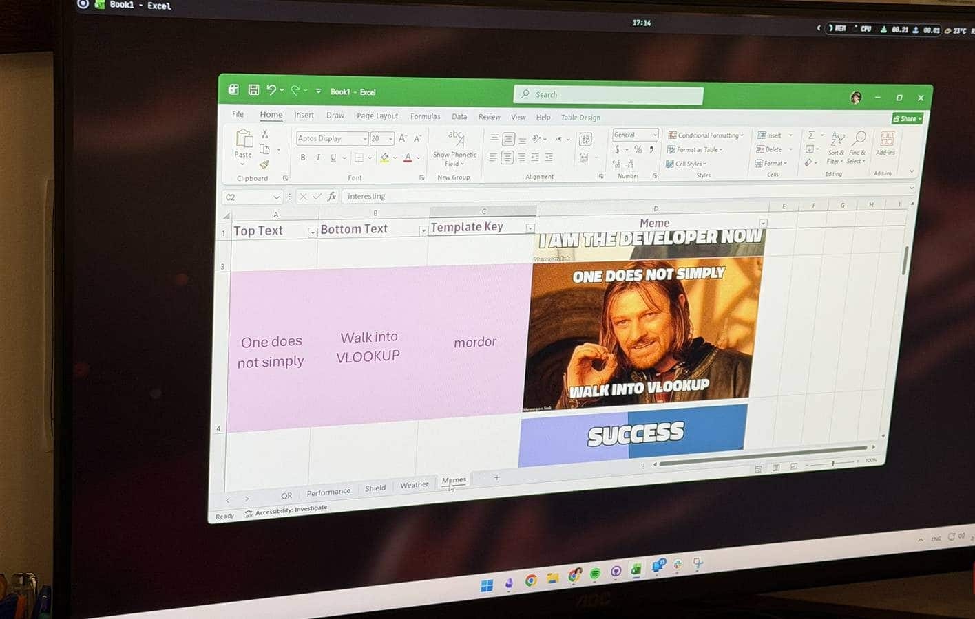Click the Search box in title bar

click(x=608, y=95)
